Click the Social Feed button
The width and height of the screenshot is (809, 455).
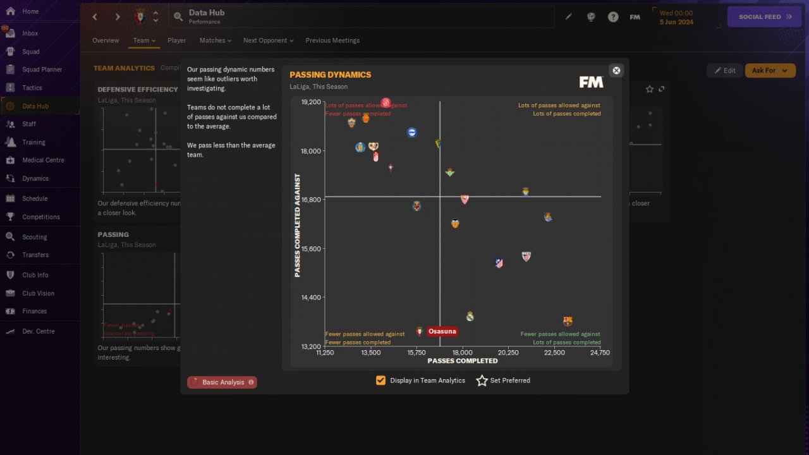click(765, 17)
